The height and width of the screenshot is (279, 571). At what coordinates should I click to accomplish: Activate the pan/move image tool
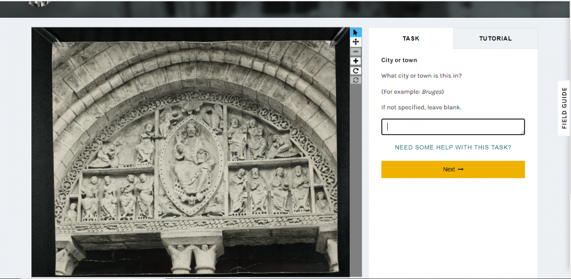(x=356, y=42)
